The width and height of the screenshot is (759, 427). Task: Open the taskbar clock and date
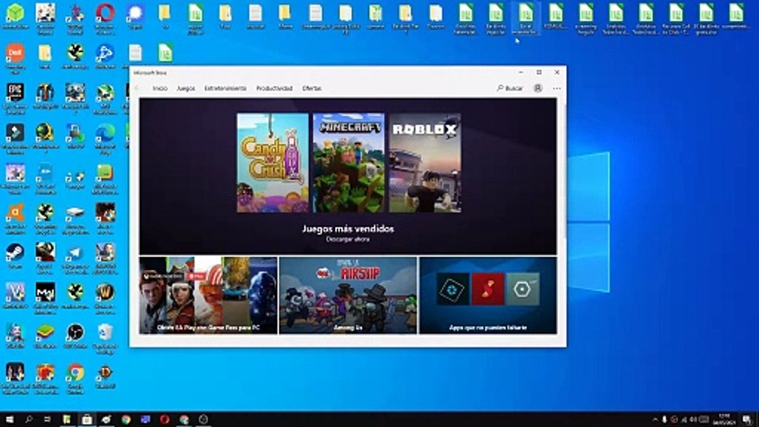coord(723,420)
